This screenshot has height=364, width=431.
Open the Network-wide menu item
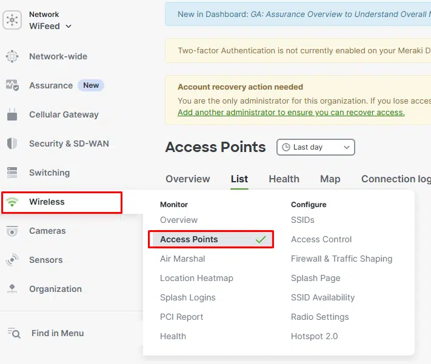(58, 56)
